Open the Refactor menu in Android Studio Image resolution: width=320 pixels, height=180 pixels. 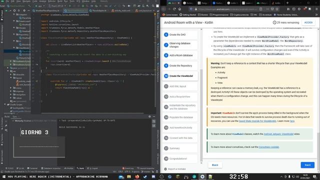tap(51, 1)
